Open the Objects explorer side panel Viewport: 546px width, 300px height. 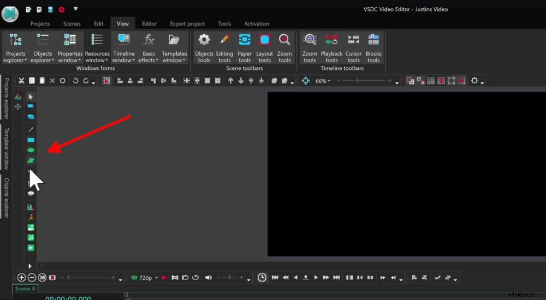6,197
